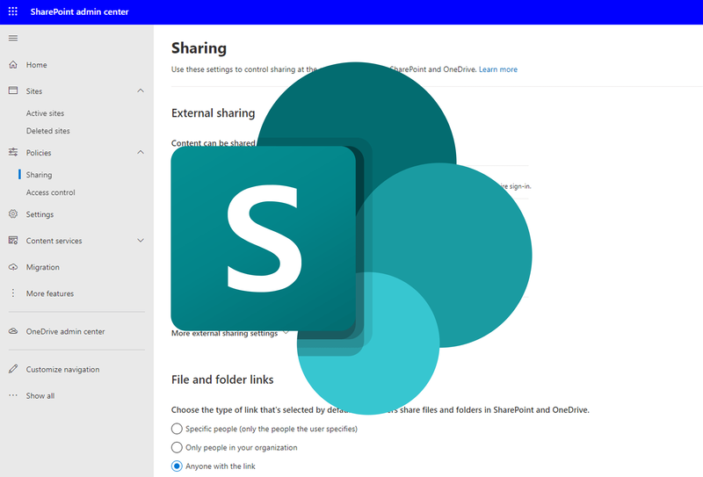Open More features page
703x477 pixels.
[50, 293]
